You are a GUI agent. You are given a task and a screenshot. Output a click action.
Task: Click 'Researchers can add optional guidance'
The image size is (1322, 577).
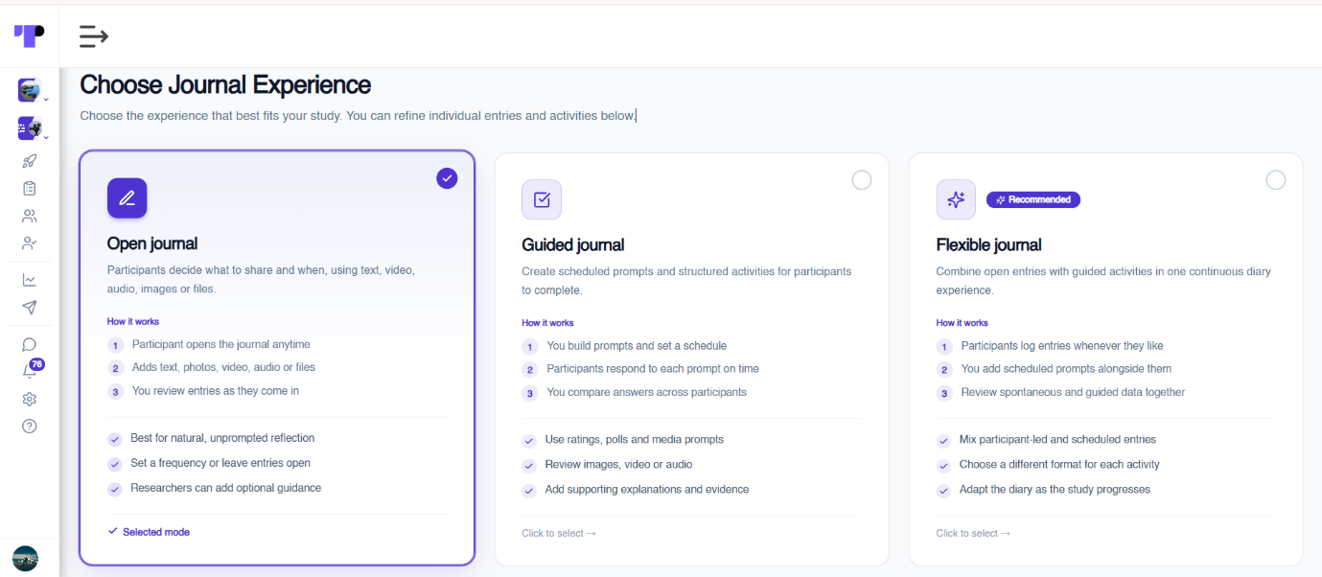[x=226, y=488]
